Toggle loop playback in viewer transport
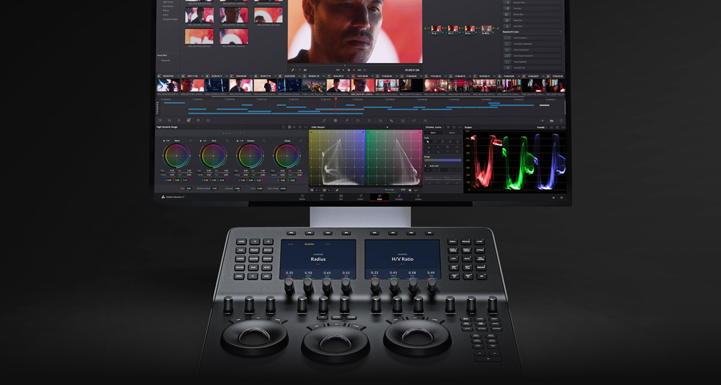This screenshot has width=721, height=385. pyautogui.click(x=365, y=70)
